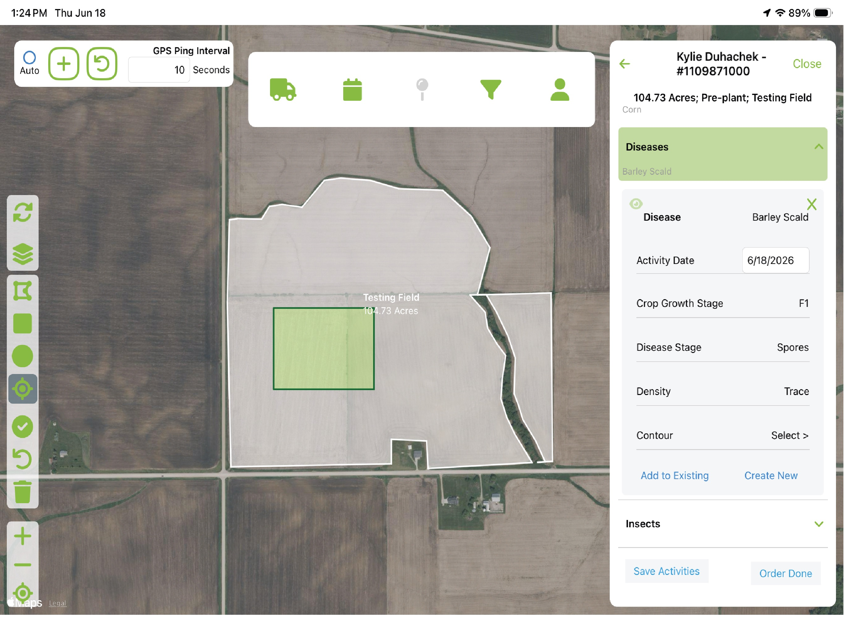The image size is (844, 633).
Task: Open Contour Select > option
Action: [723, 435]
